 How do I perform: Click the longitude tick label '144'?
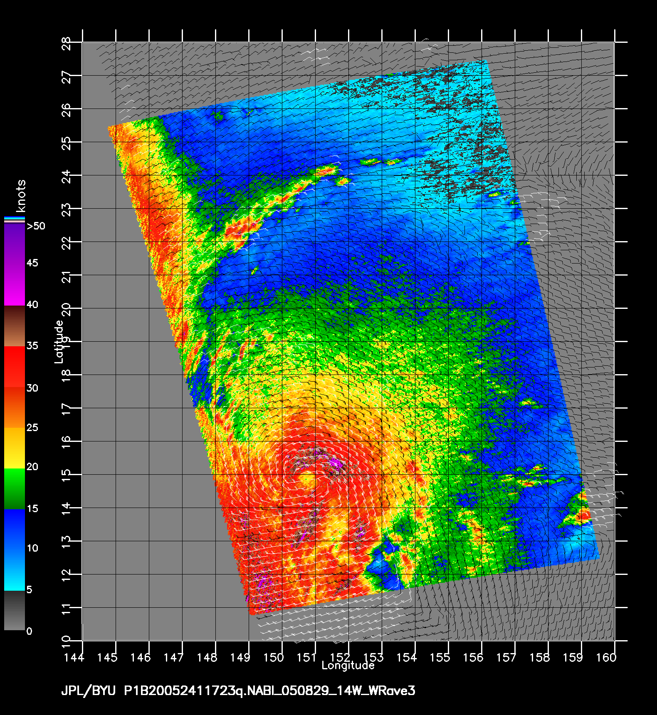(74, 658)
